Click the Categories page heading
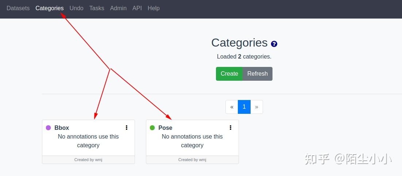The image size is (402, 176). pyautogui.click(x=239, y=43)
